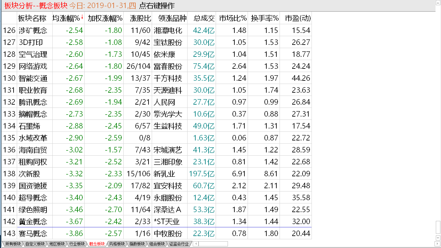Click leading stock 永鼎股份
This screenshot has height=248, width=441.
tap(168, 198)
